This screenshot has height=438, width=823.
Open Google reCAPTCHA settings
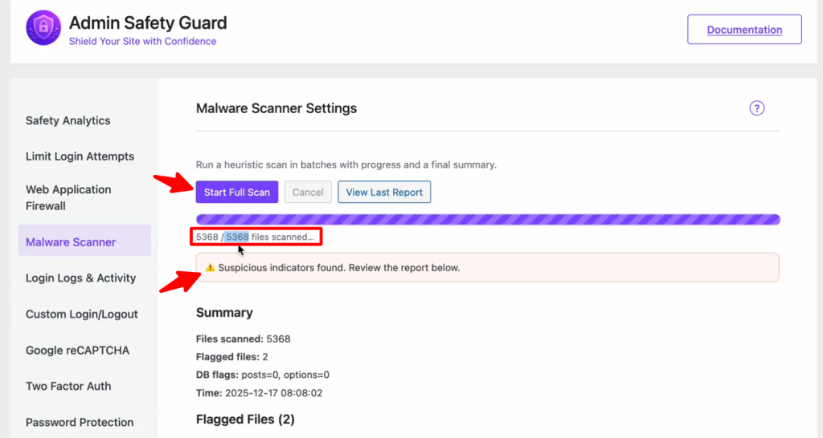(77, 350)
